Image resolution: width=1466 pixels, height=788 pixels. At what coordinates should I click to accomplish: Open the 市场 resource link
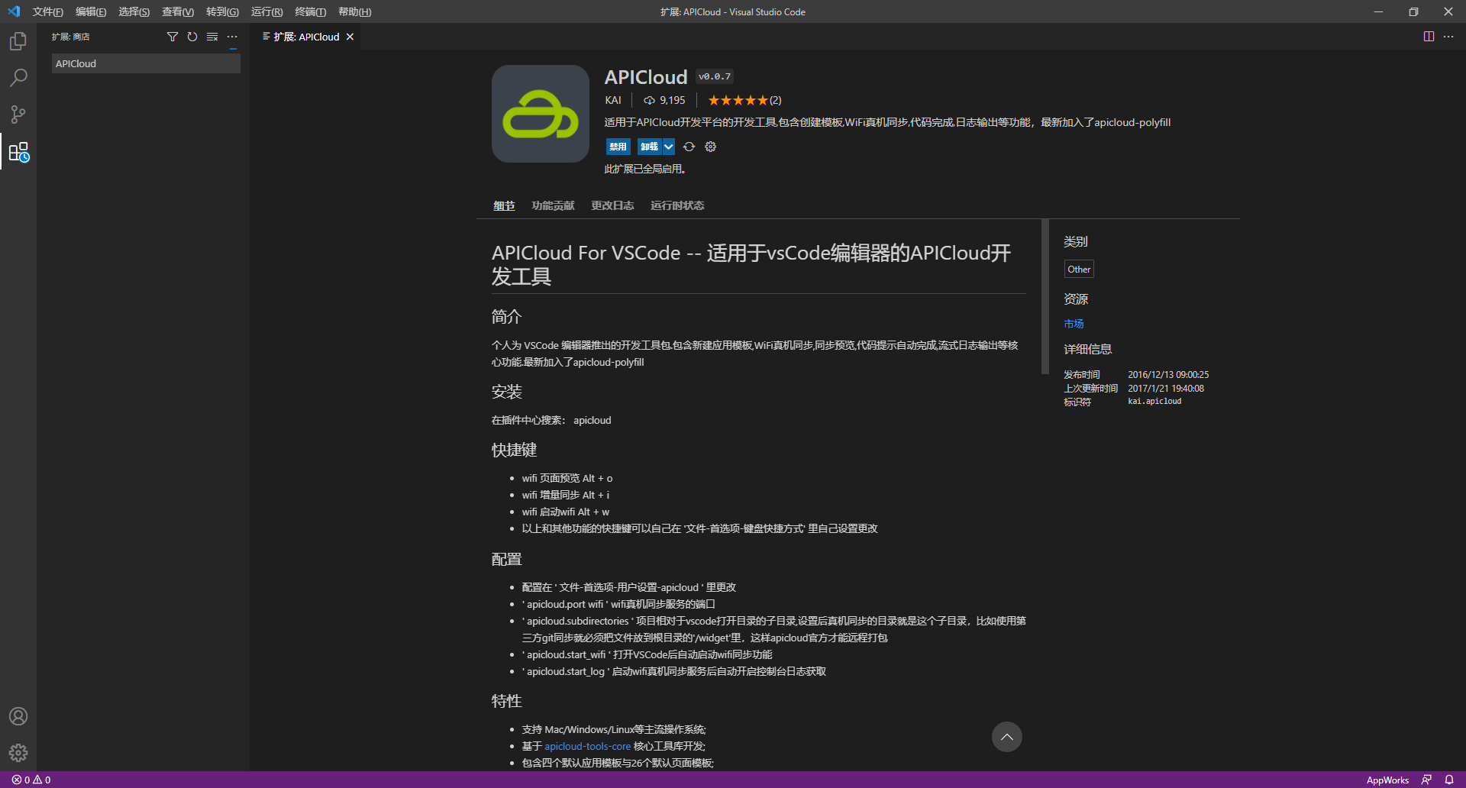(x=1074, y=324)
